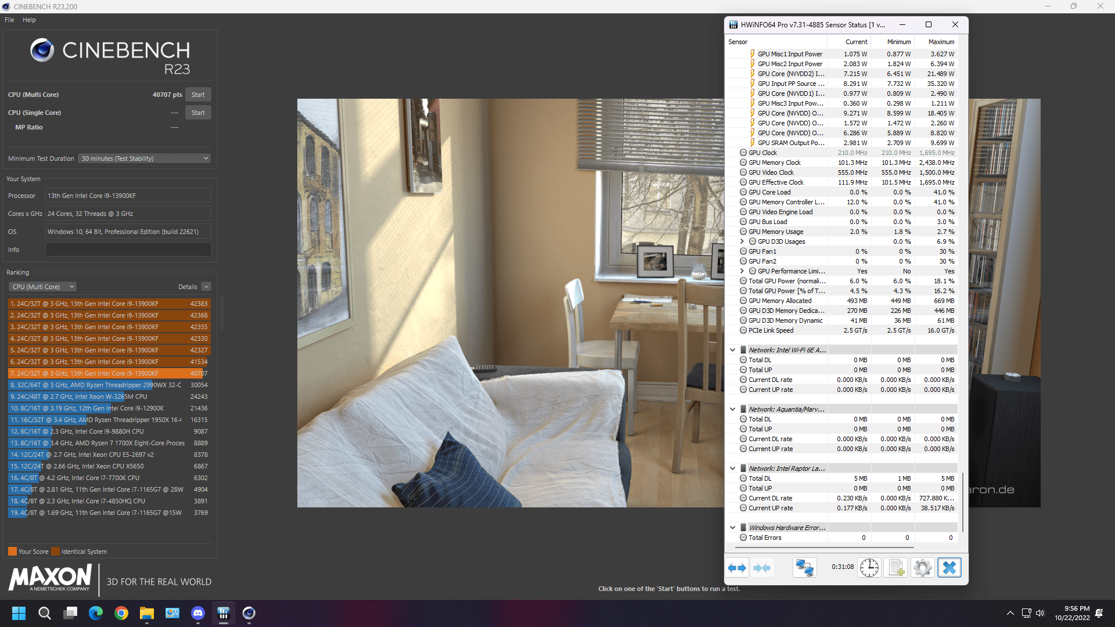This screenshot has height=627, width=1115.
Task: Reset HWiNFO elapsed time clock
Action: tap(869, 568)
